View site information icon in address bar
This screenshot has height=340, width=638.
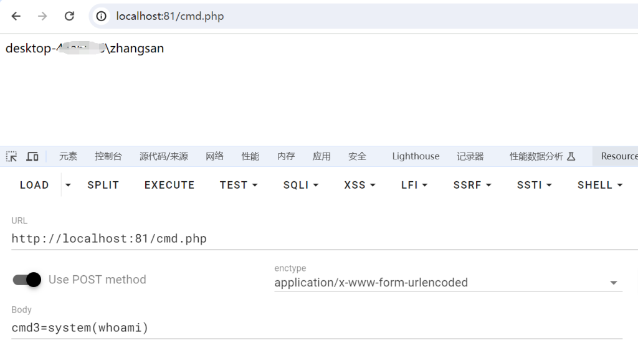click(101, 16)
